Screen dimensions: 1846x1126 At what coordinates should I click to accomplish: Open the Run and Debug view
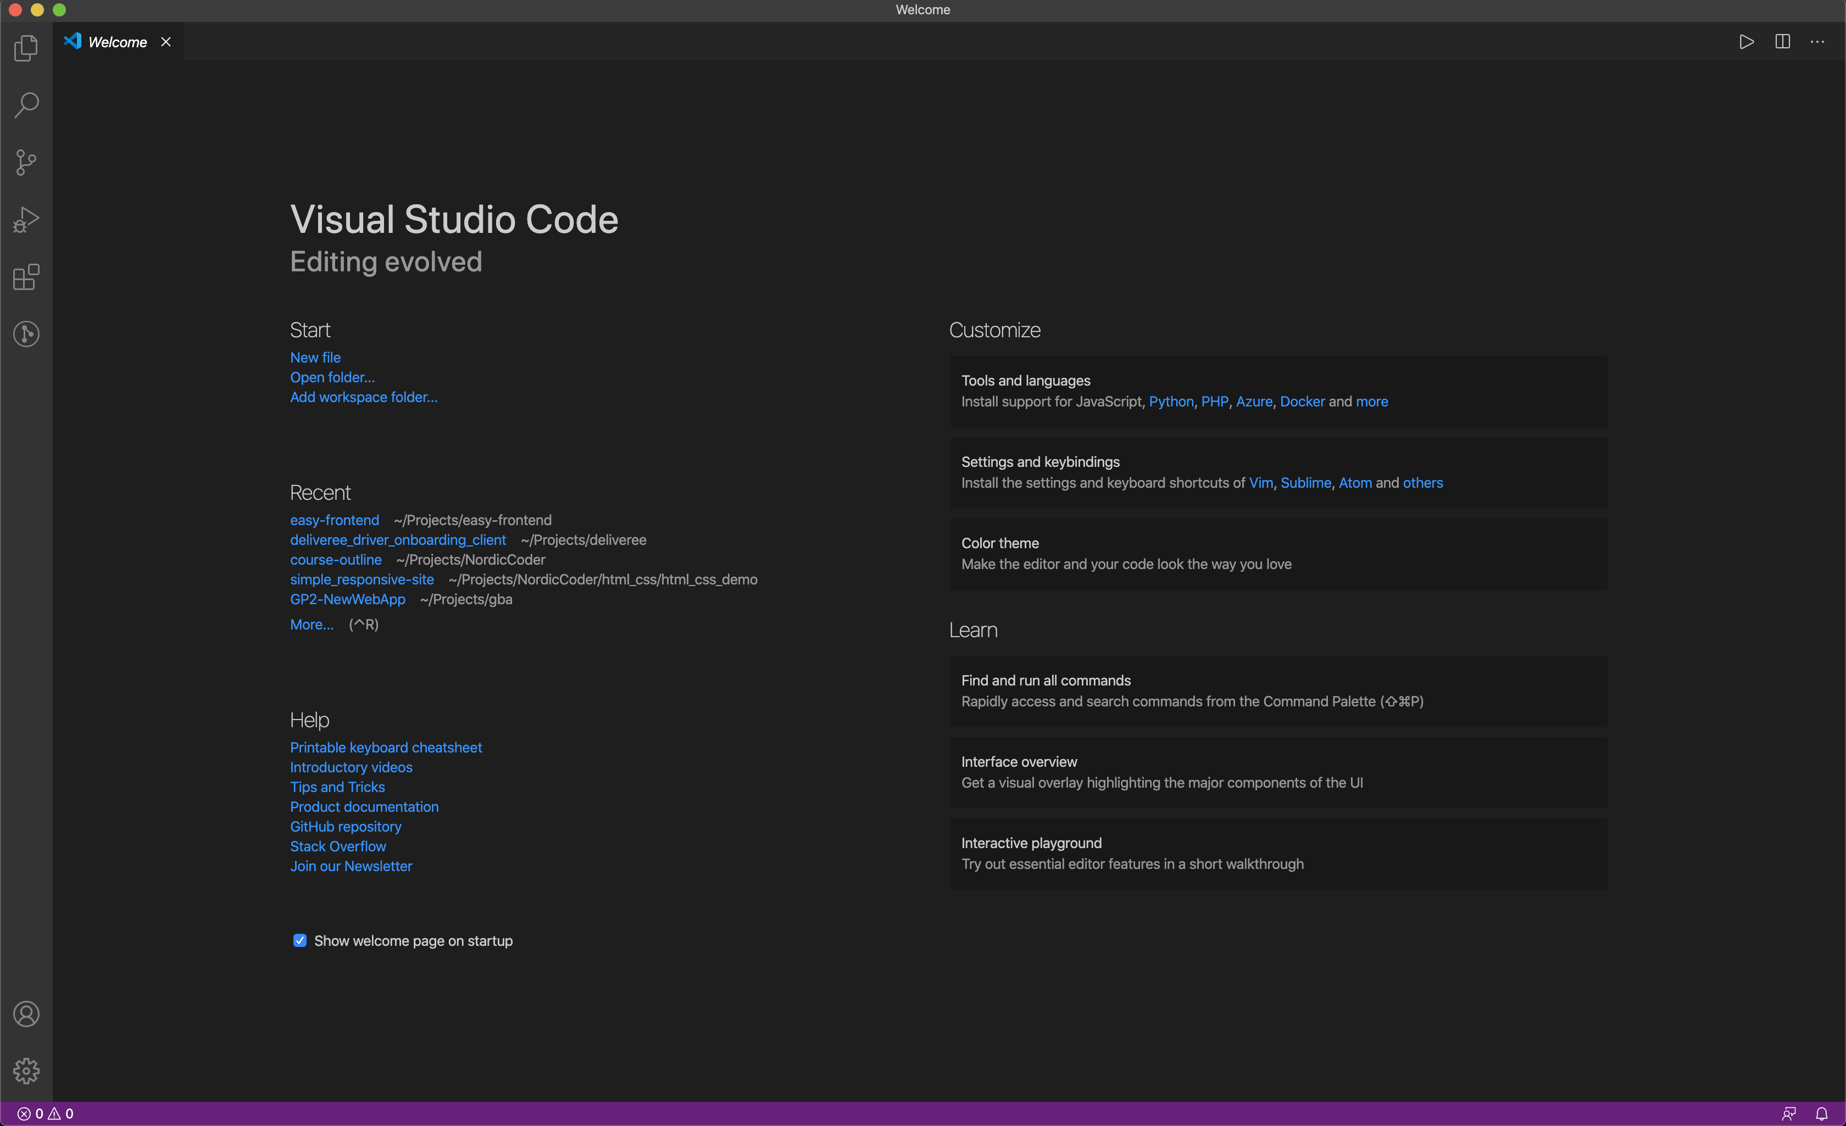26,220
